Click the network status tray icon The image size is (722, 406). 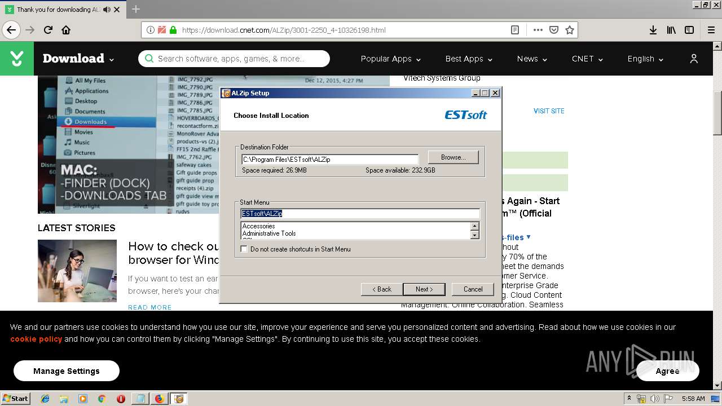point(642,399)
